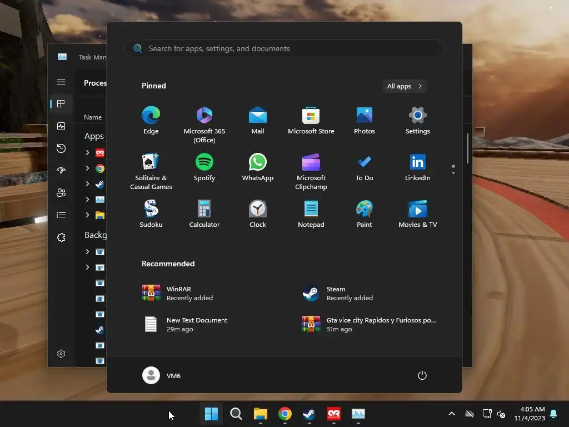The width and height of the screenshot is (569, 427).
Task: Open notifications bell in the tray
Action: click(x=554, y=414)
